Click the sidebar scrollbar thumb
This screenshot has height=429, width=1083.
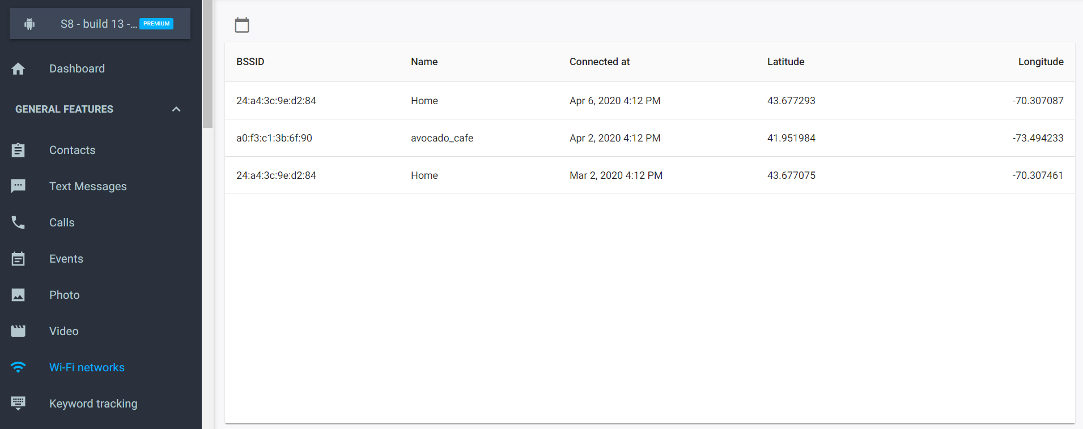pyautogui.click(x=207, y=63)
